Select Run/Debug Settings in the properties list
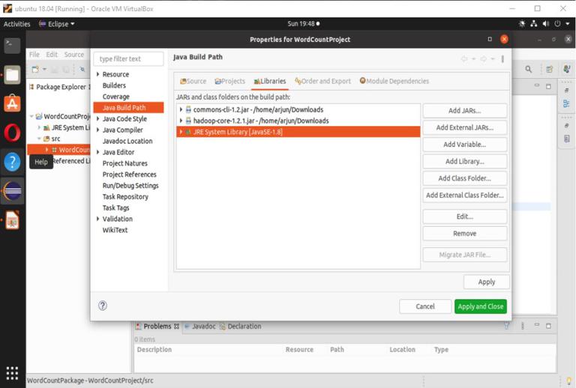Viewport: 576px width, 388px height. click(130, 186)
